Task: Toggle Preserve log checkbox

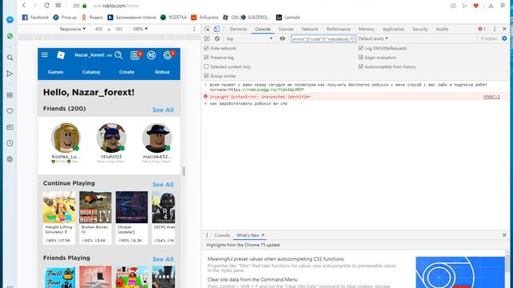Action: [206, 58]
